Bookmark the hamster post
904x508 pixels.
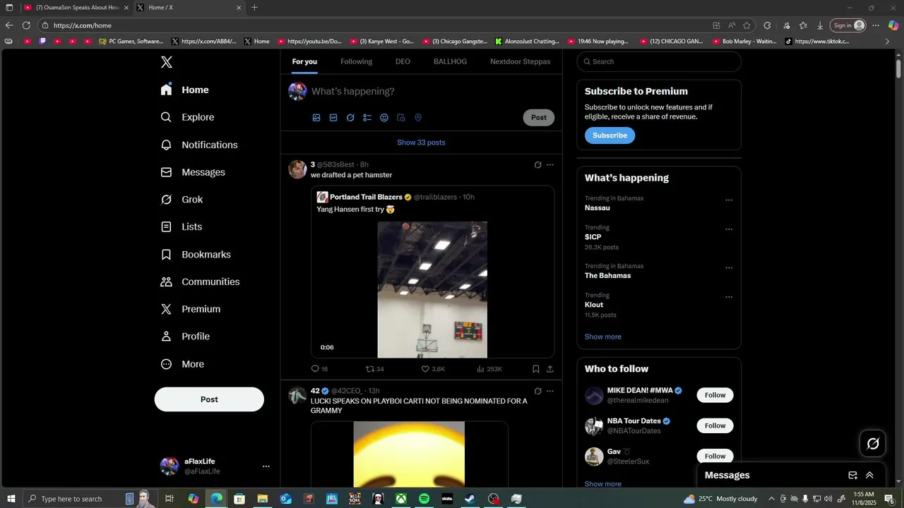(535, 369)
